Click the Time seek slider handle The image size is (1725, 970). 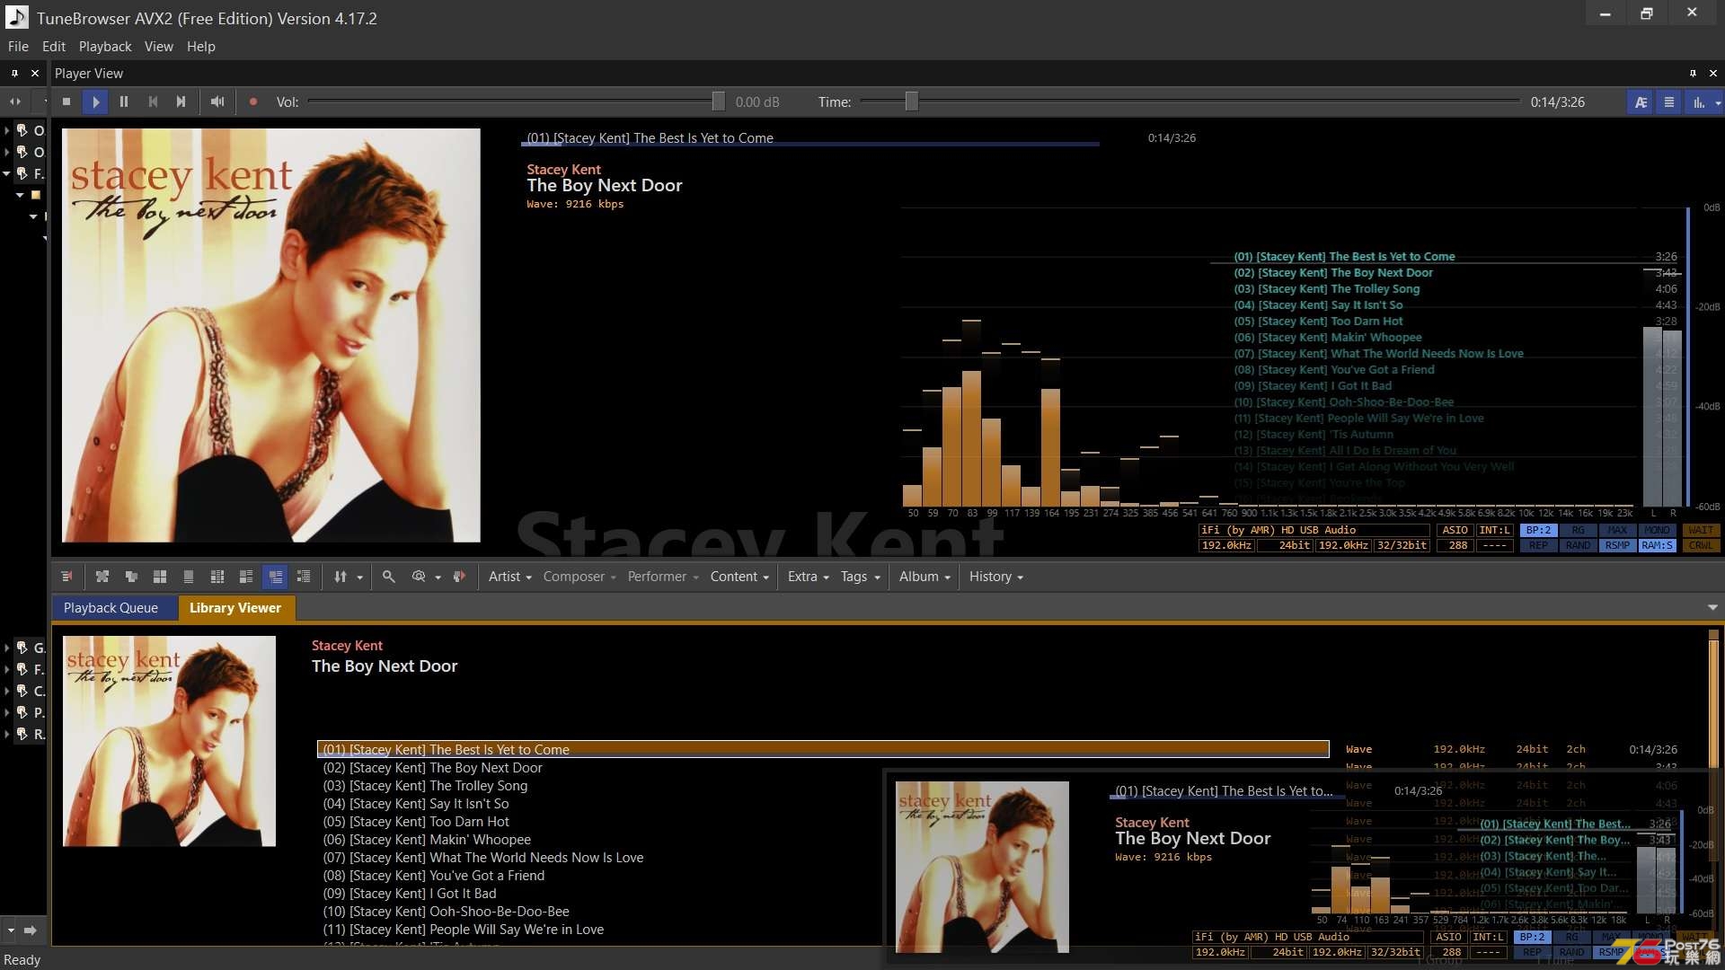(x=912, y=101)
